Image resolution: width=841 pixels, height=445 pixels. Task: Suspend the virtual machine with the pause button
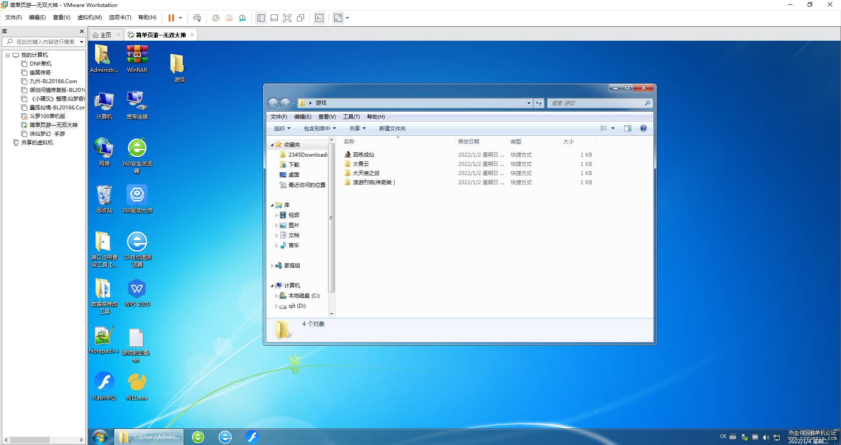point(171,18)
